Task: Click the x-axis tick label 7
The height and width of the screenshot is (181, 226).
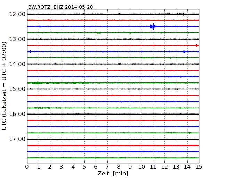Action: (107, 167)
